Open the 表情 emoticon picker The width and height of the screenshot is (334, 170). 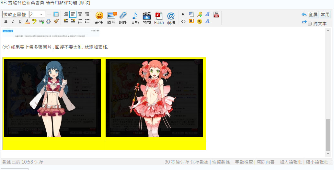[99, 18]
